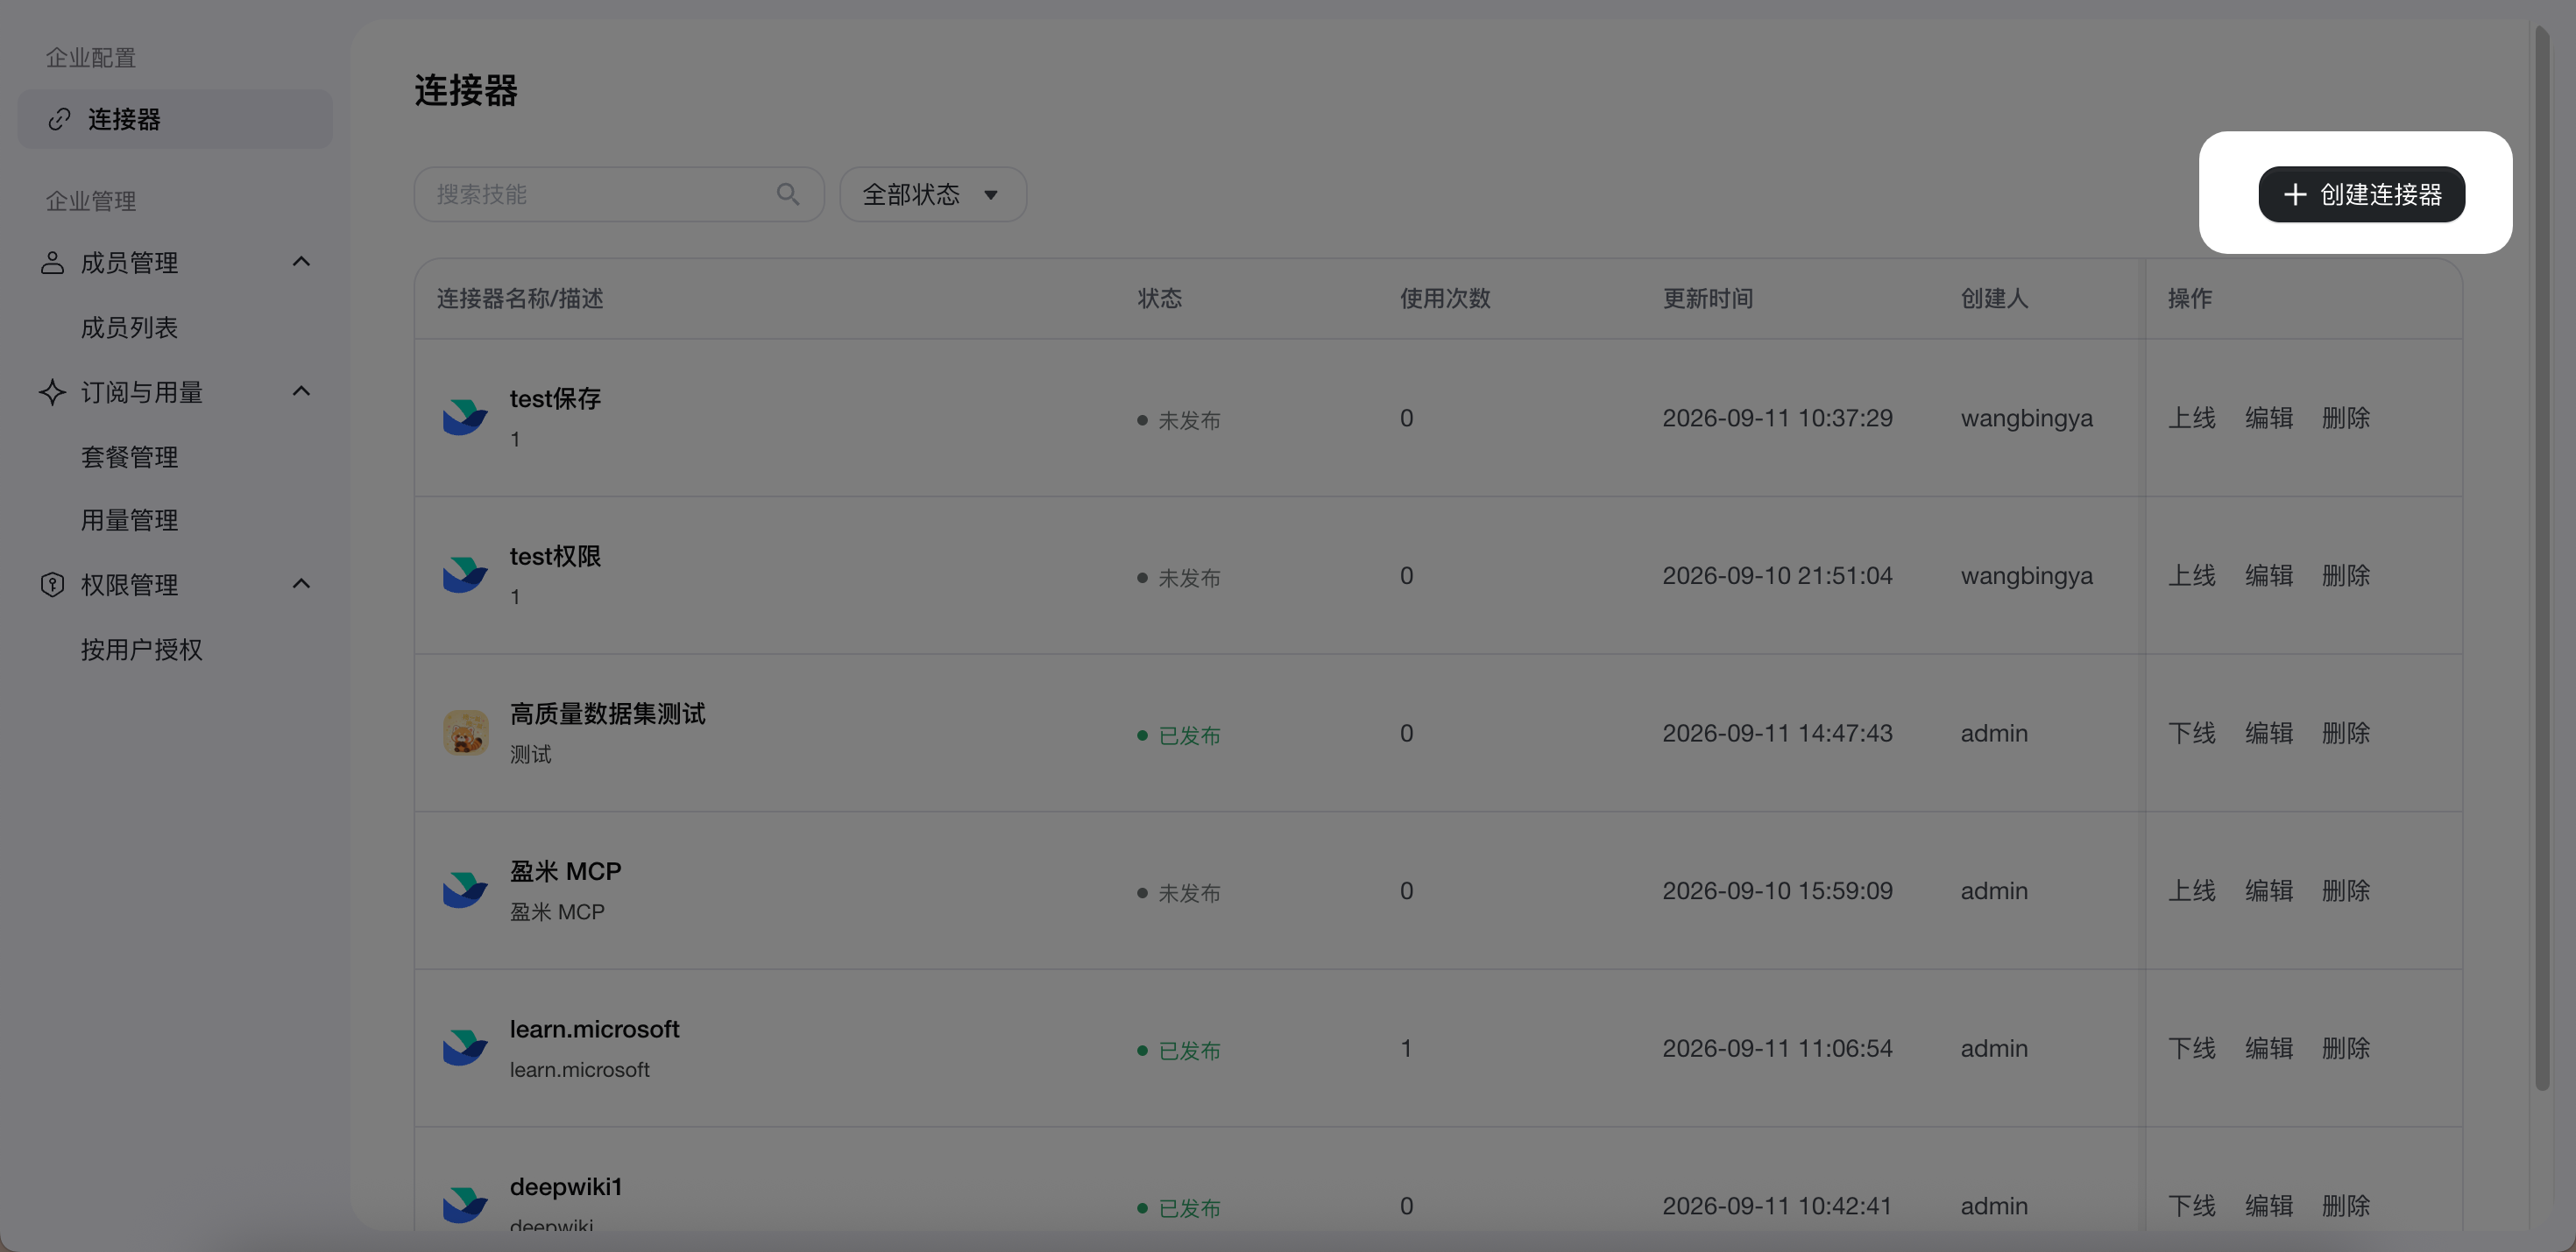Click the 订阅与用量 sparkle icon
This screenshot has width=2576, height=1252.
point(52,391)
